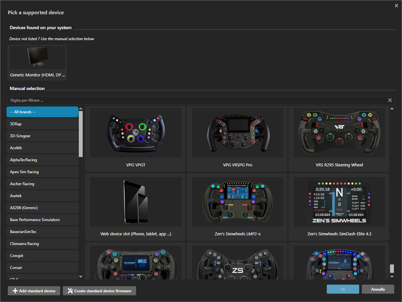Select the Web device slot phone icon

pos(136,201)
